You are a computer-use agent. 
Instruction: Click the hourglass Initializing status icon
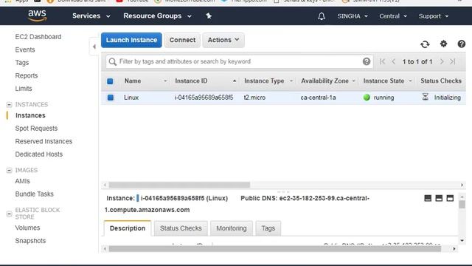(x=425, y=97)
